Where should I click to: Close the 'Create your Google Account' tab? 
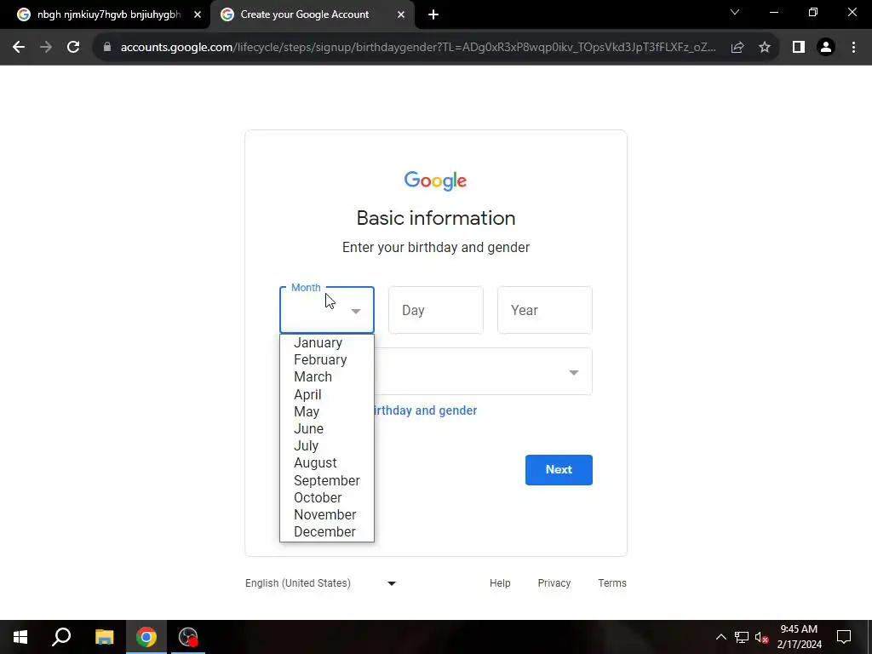(x=401, y=15)
